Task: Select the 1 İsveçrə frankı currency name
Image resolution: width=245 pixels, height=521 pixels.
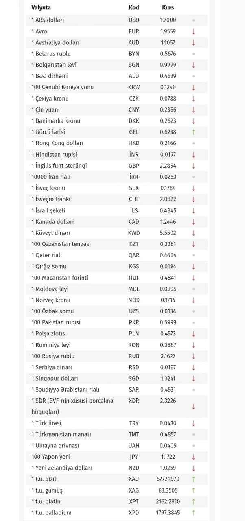Action: [x=51, y=199]
